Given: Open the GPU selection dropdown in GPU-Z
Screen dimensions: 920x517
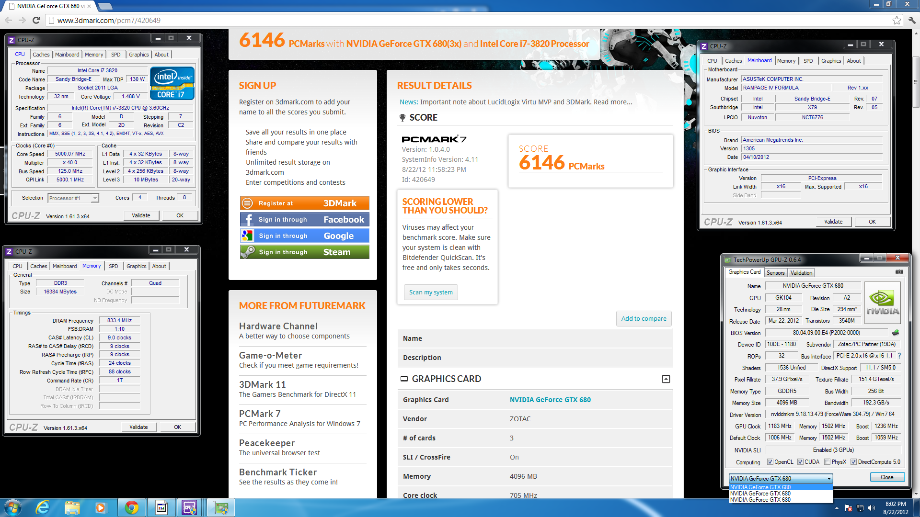Looking at the screenshot, I should click(781, 478).
